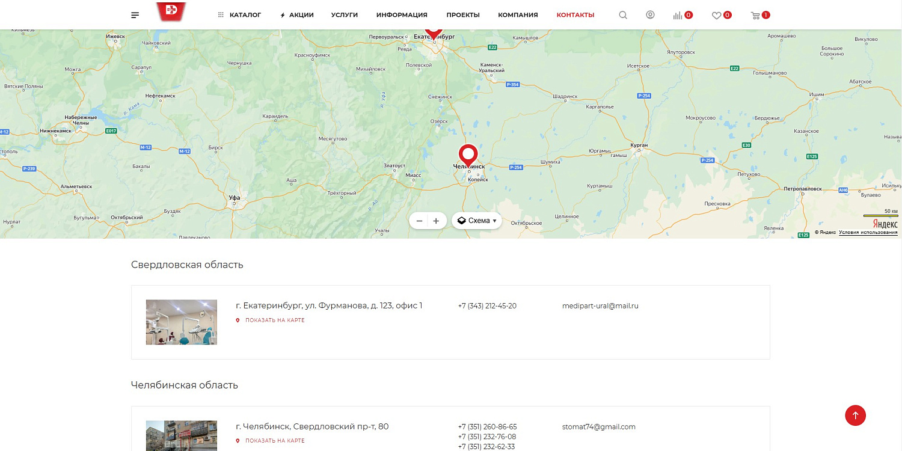The width and height of the screenshot is (902, 451).
Task: Click the lightning icon next to АКЦИИ
Action: [x=282, y=14]
